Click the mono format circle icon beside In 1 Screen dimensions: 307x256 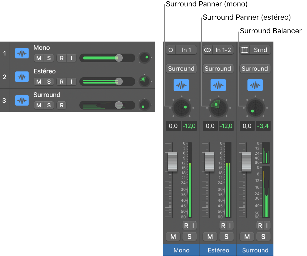171,50
